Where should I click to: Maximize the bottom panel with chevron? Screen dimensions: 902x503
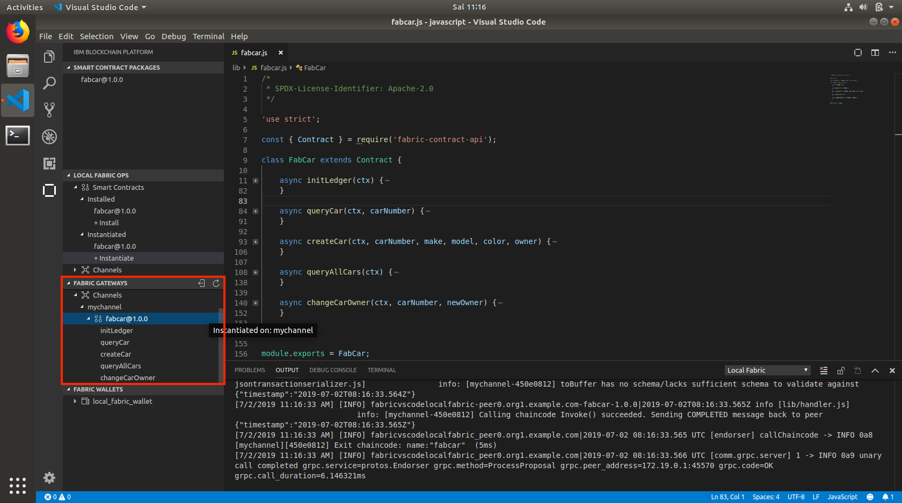(875, 371)
